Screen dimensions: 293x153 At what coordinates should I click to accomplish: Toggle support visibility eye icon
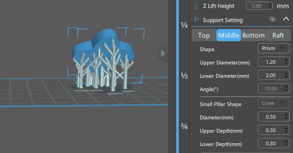[x=272, y=19]
